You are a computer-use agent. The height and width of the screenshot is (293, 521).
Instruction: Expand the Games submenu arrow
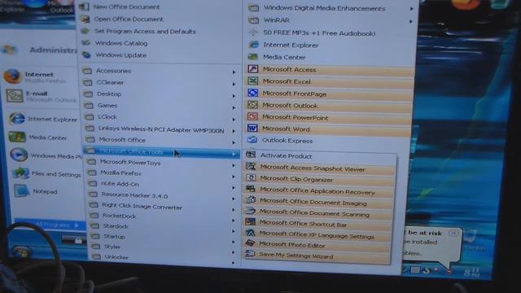pos(234,107)
